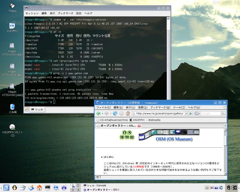The image size is (240, 192).
Task: Click the panel icon between Konsole and globe icons
Action: click(56, 187)
